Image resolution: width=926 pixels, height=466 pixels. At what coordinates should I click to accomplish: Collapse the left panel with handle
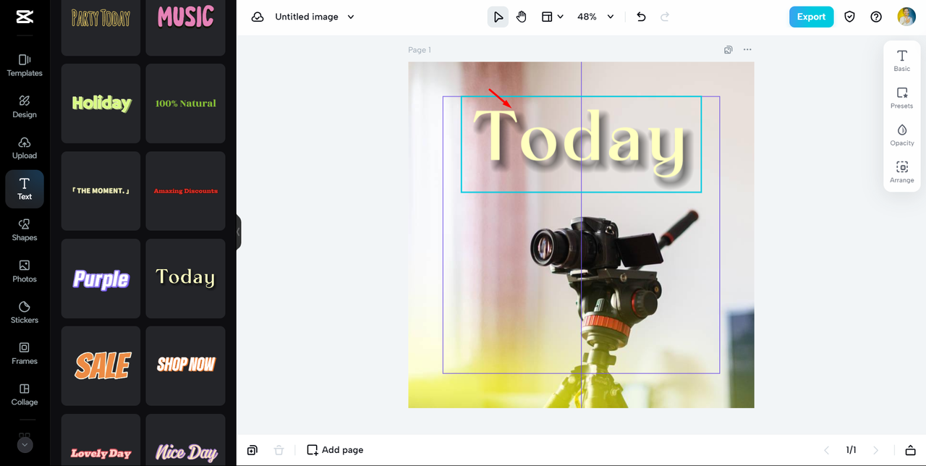(238, 232)
